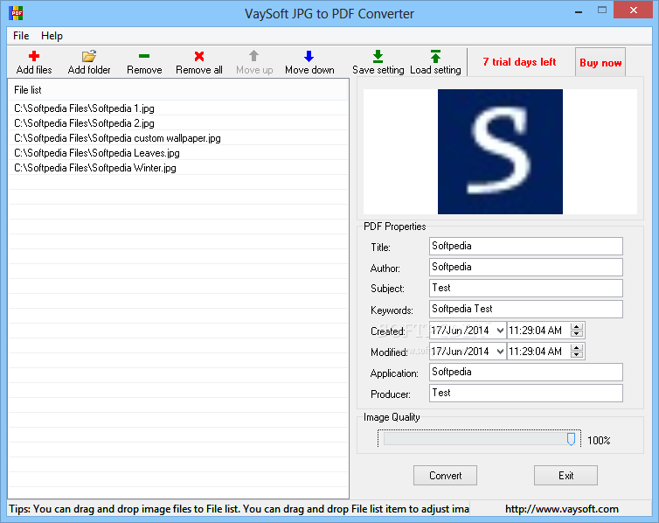Click the Convert button

(x=445, y=476)
